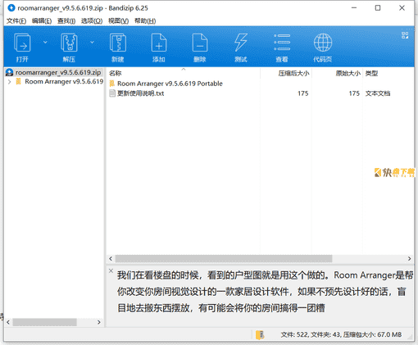Click the Extract (解压) toolbar icon
This screenshot has width=418, height=345.
pyautogui.click(x=69, y=43)
